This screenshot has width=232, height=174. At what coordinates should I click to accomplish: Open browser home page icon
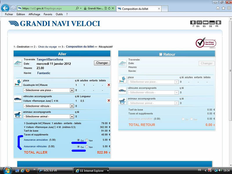click(218, 8)
